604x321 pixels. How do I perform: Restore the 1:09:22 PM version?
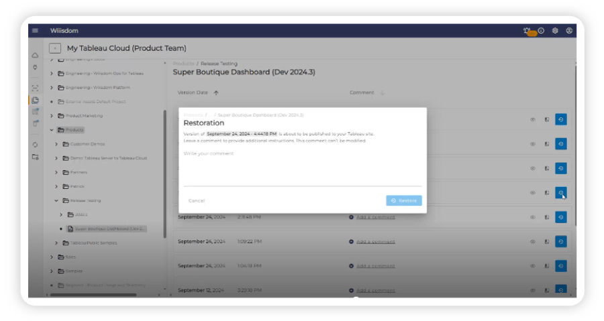[x=561, y=242]
